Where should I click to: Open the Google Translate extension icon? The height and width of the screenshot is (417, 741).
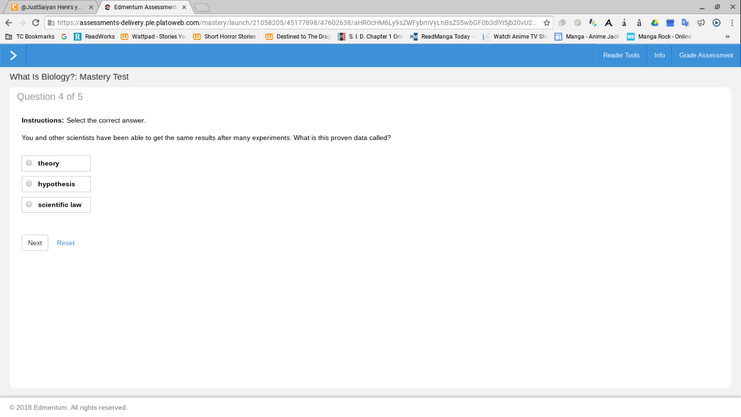point(685,23)
